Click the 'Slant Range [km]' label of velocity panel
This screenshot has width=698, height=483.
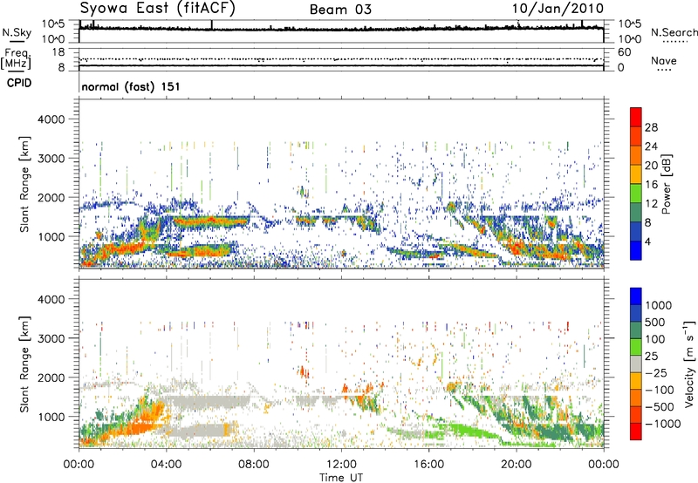pyautogui.click(x=24, y=364)
